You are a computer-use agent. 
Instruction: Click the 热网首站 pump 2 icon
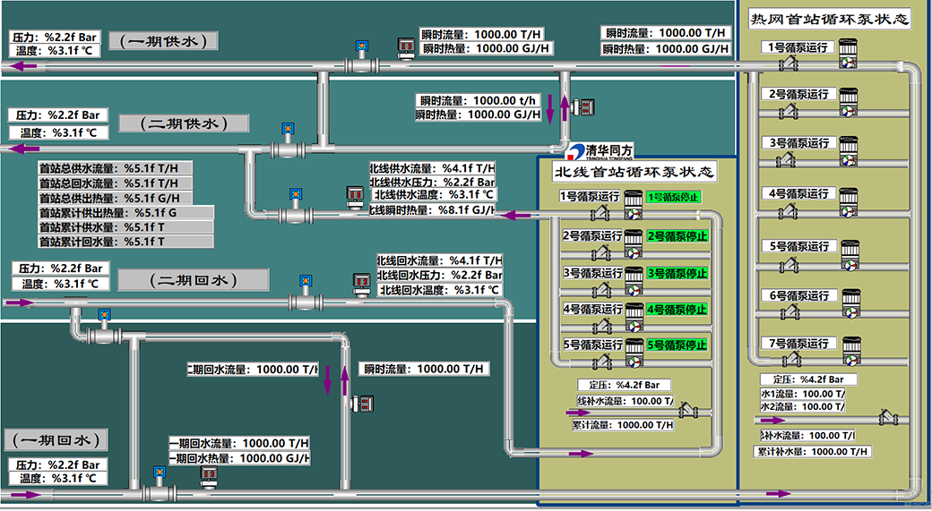pos(848,101)
